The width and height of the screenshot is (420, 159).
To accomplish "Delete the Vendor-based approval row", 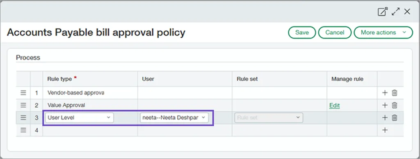I will point(395,93).
